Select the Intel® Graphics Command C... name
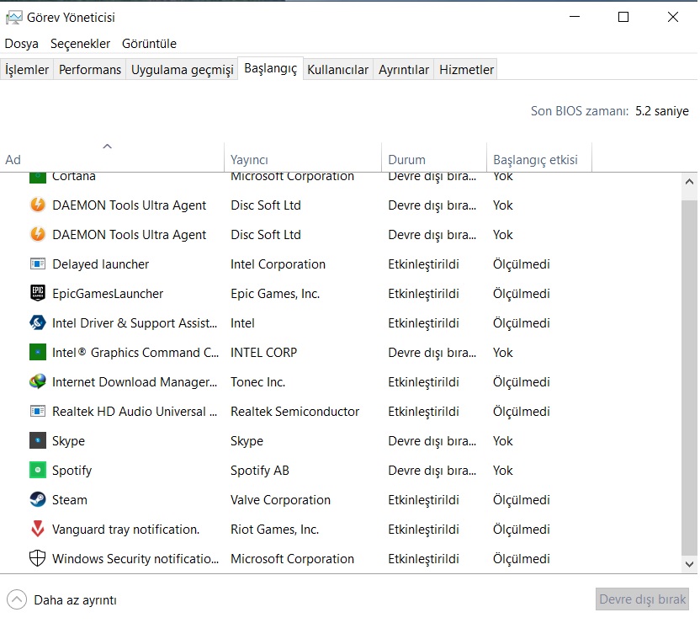The image size is (700, 623). (135, 353)
